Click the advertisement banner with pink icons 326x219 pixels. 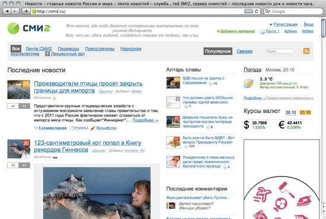[282, 179]
